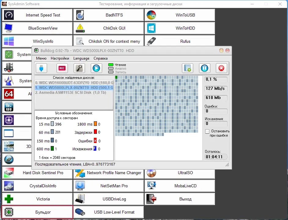Click the red Задержки swatch
This screenshot has width=288, height=220.
coord(95,132)
